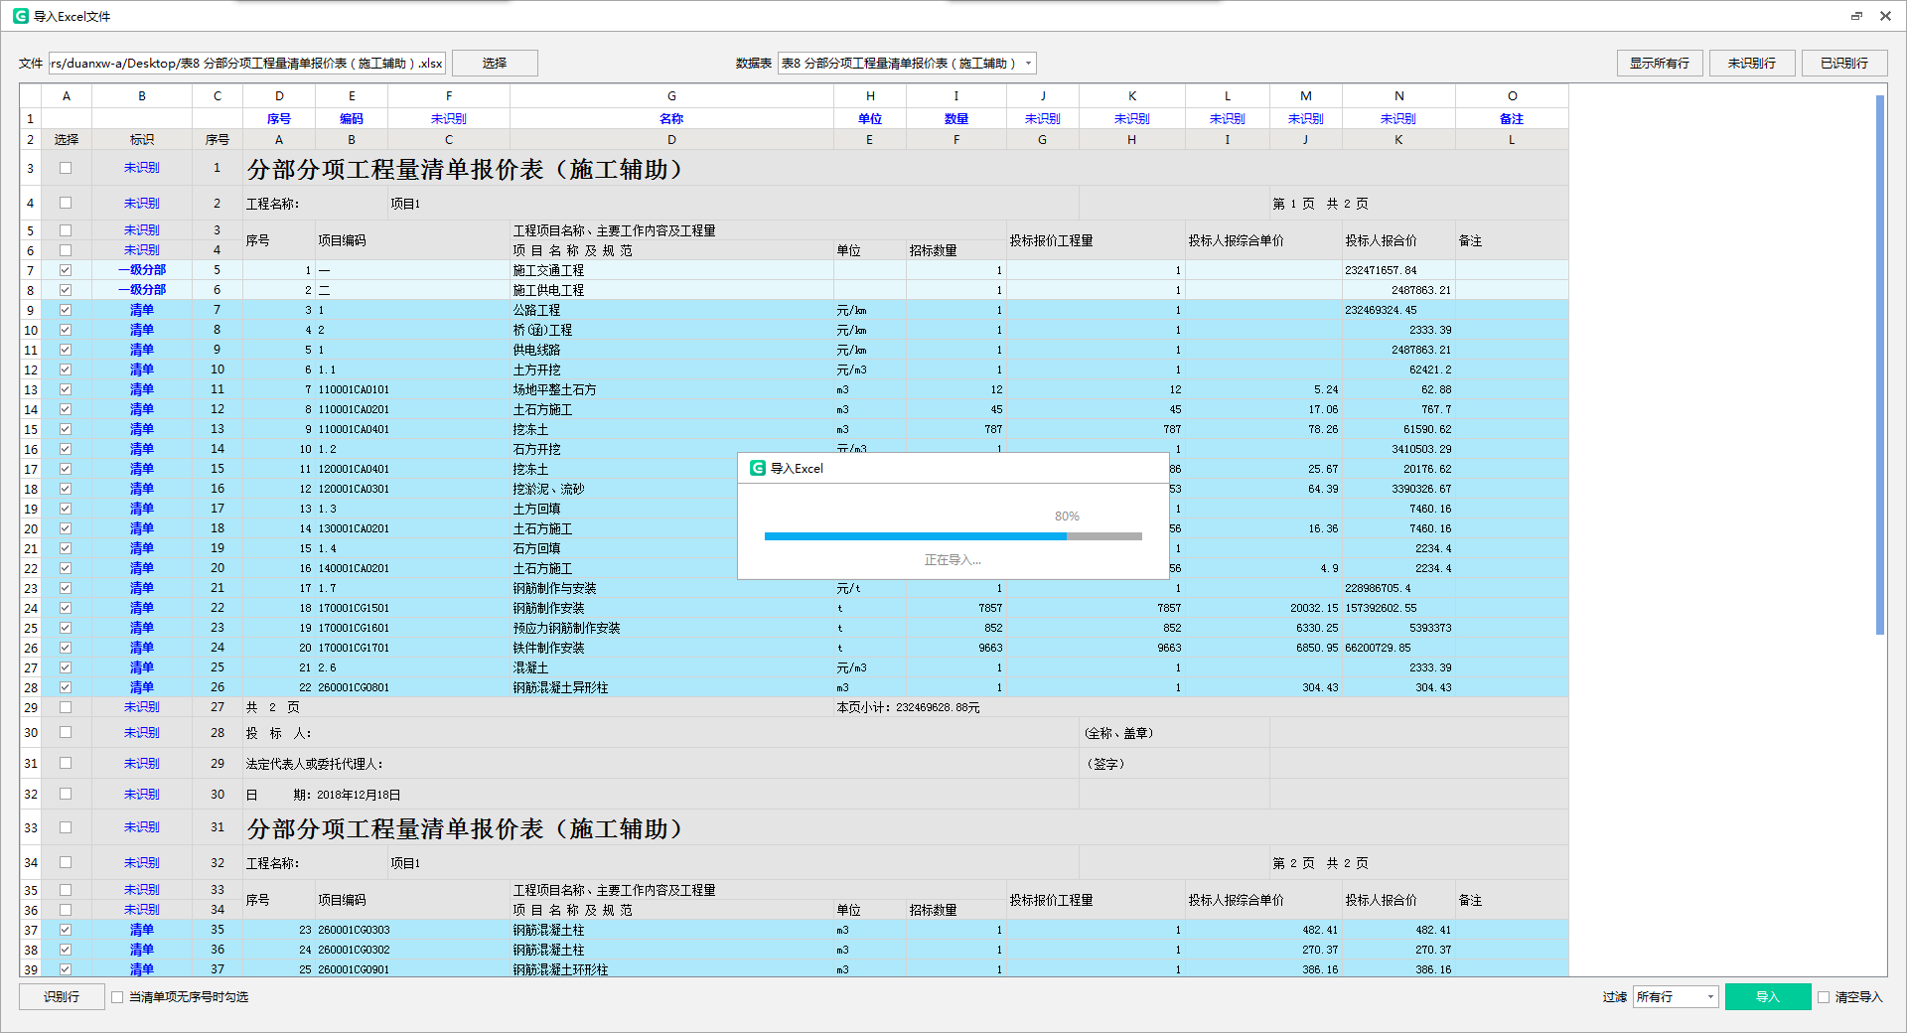The width and height of the screenshot is (1907, 1033).
Task: Click the 未识别行 filter button
Action: point(1752,63)
